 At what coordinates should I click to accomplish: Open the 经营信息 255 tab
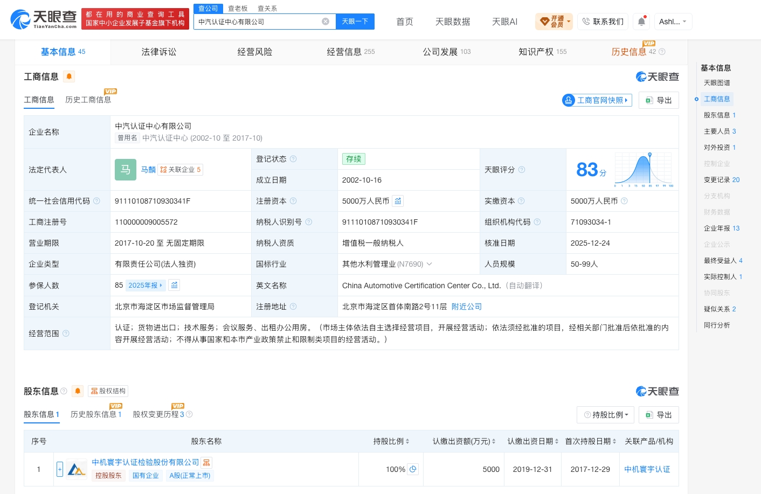coord(351,52)
